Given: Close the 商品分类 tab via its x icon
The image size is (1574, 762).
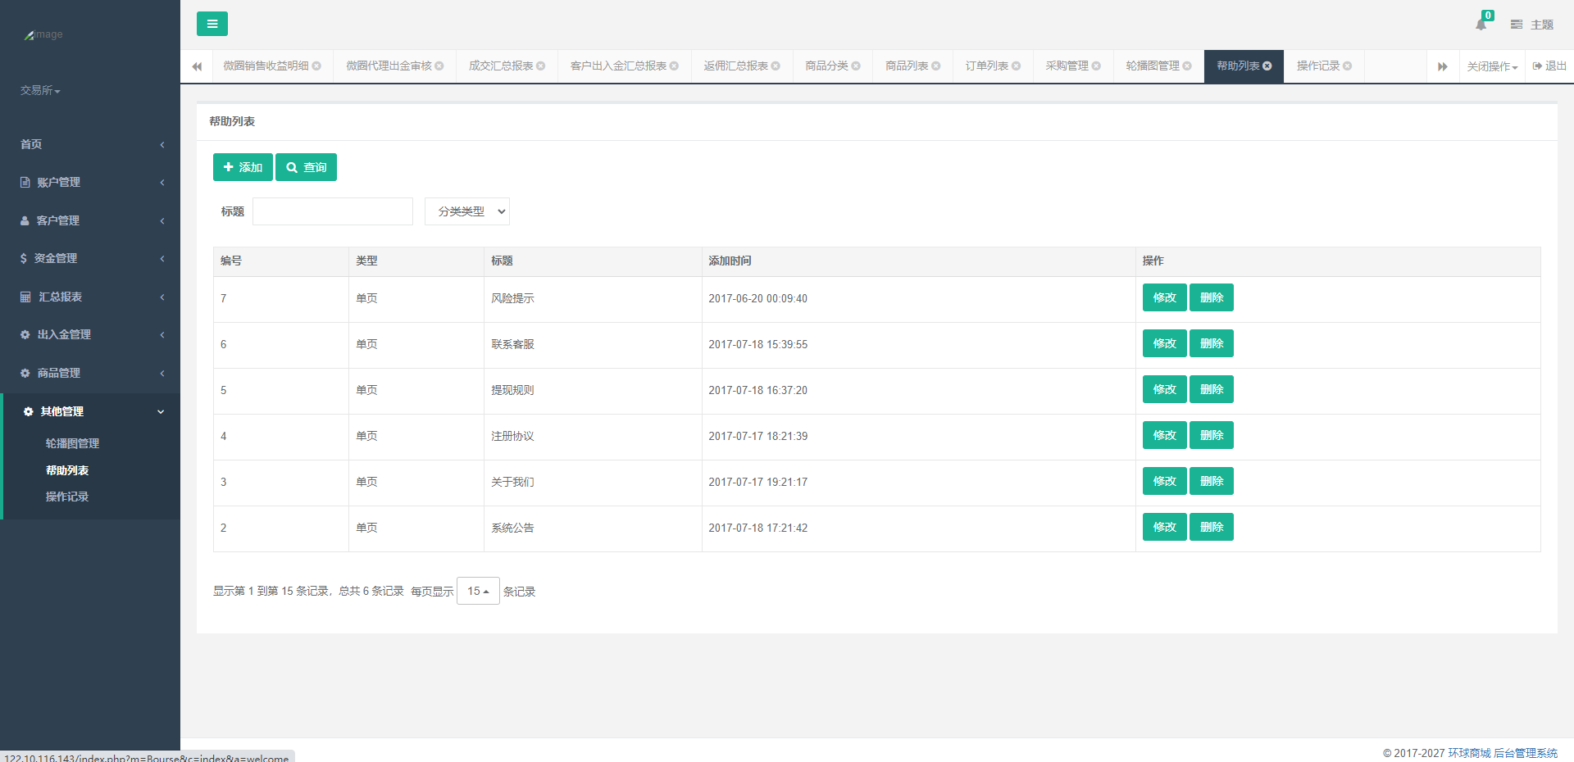Looking at the screenshot, I should point(856,66).
